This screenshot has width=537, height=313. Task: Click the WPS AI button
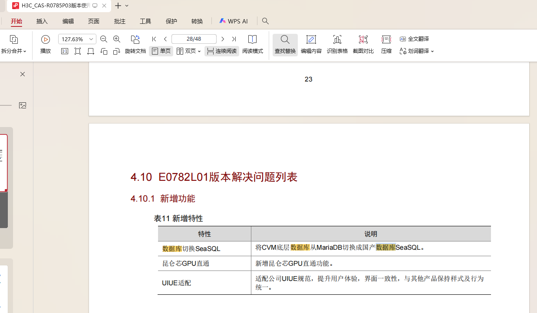click(234, 21)
